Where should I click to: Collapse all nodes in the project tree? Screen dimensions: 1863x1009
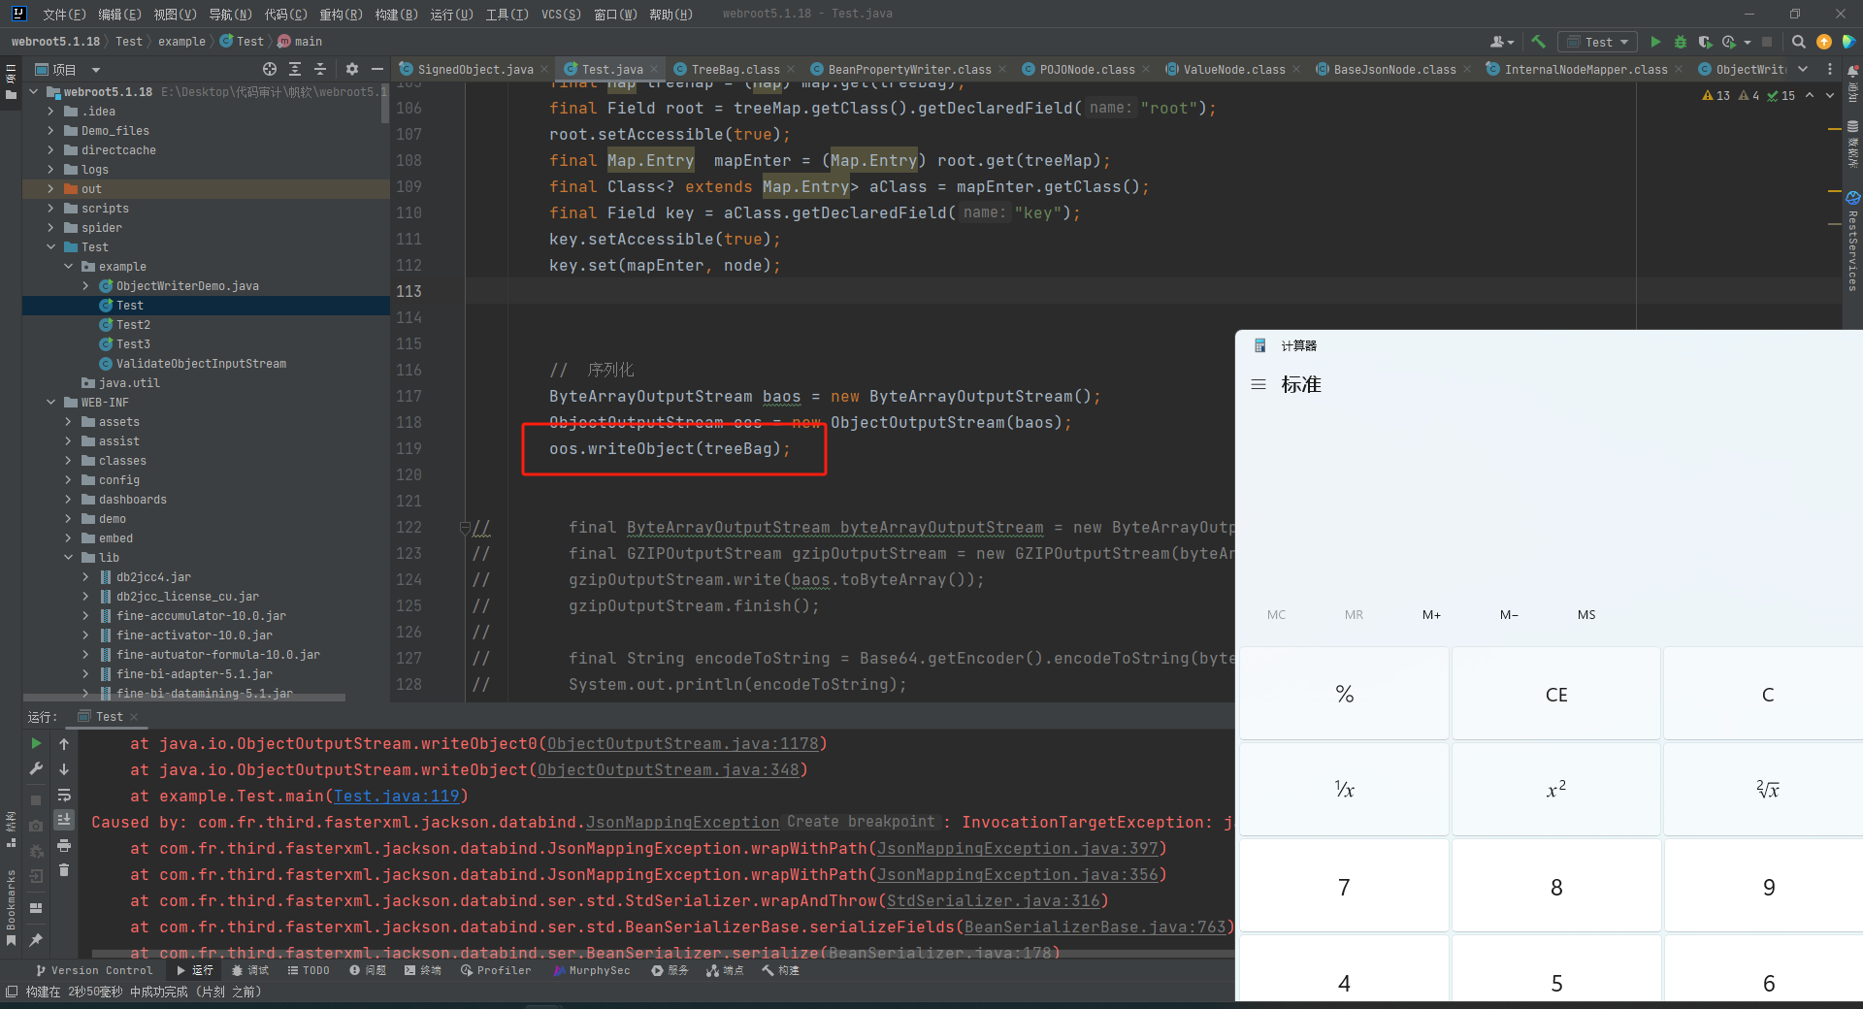(x=320, y=69)
